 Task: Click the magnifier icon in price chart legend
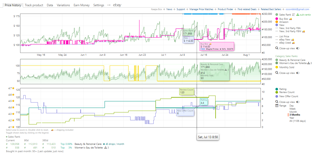pos(277,48)
